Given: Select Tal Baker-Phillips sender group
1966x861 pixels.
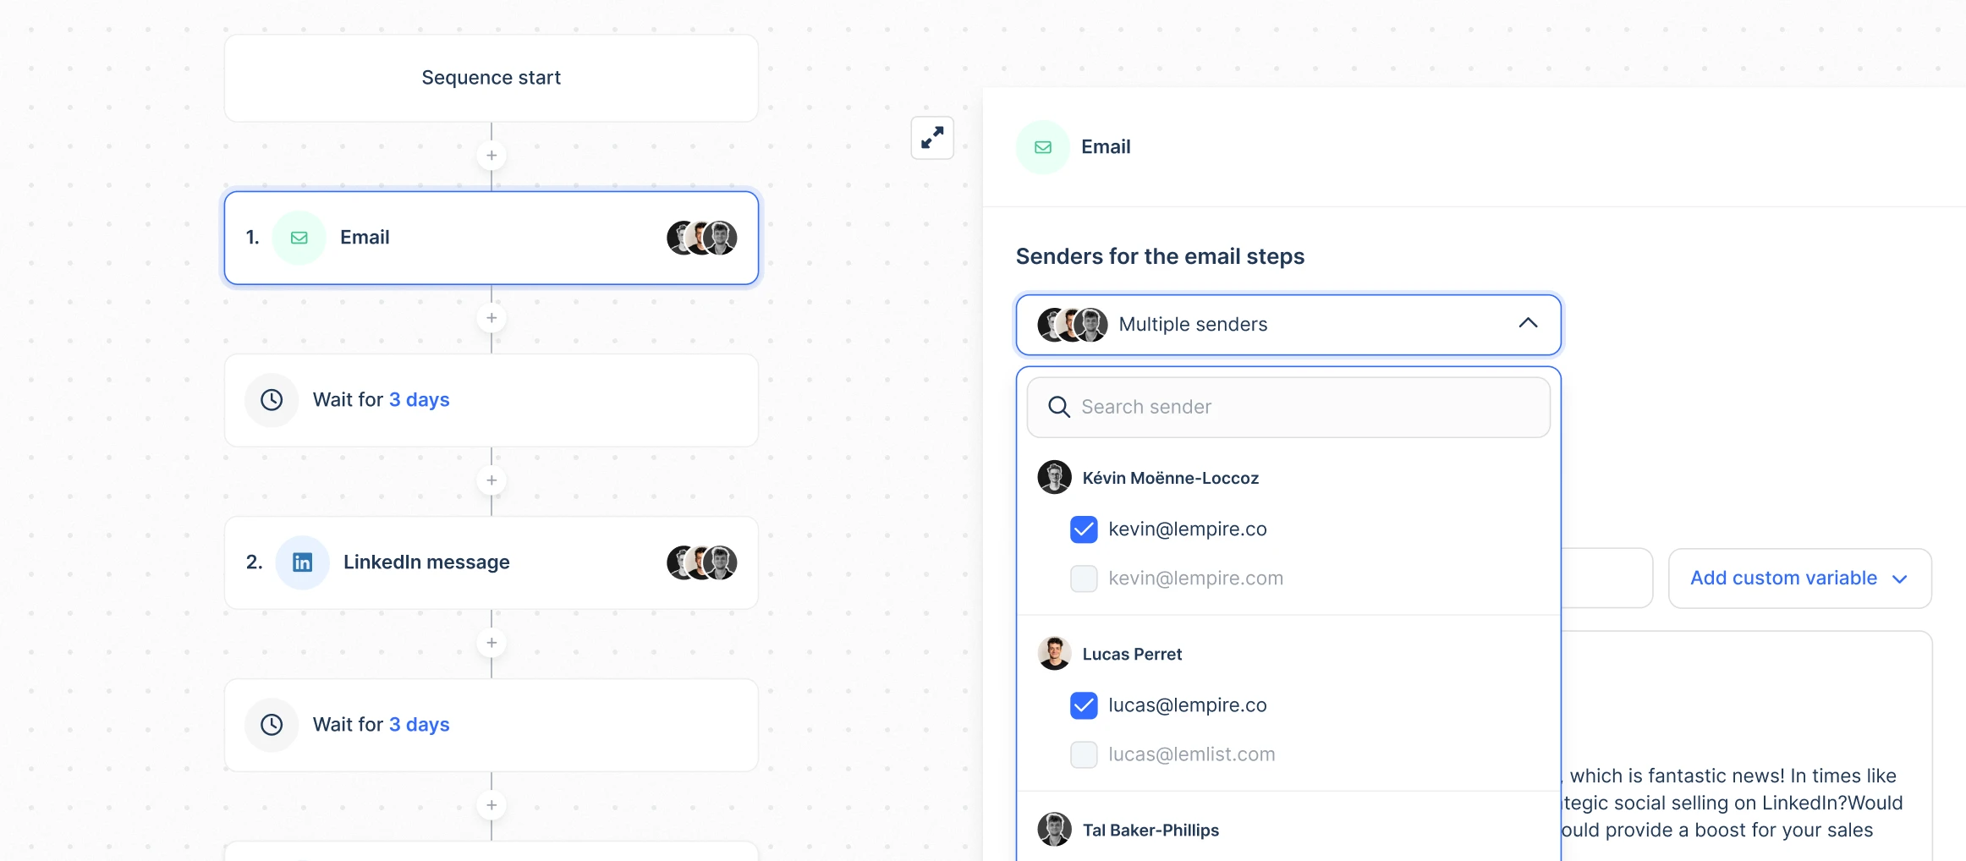Looking at the screenshot, I should pos(1150,831).
